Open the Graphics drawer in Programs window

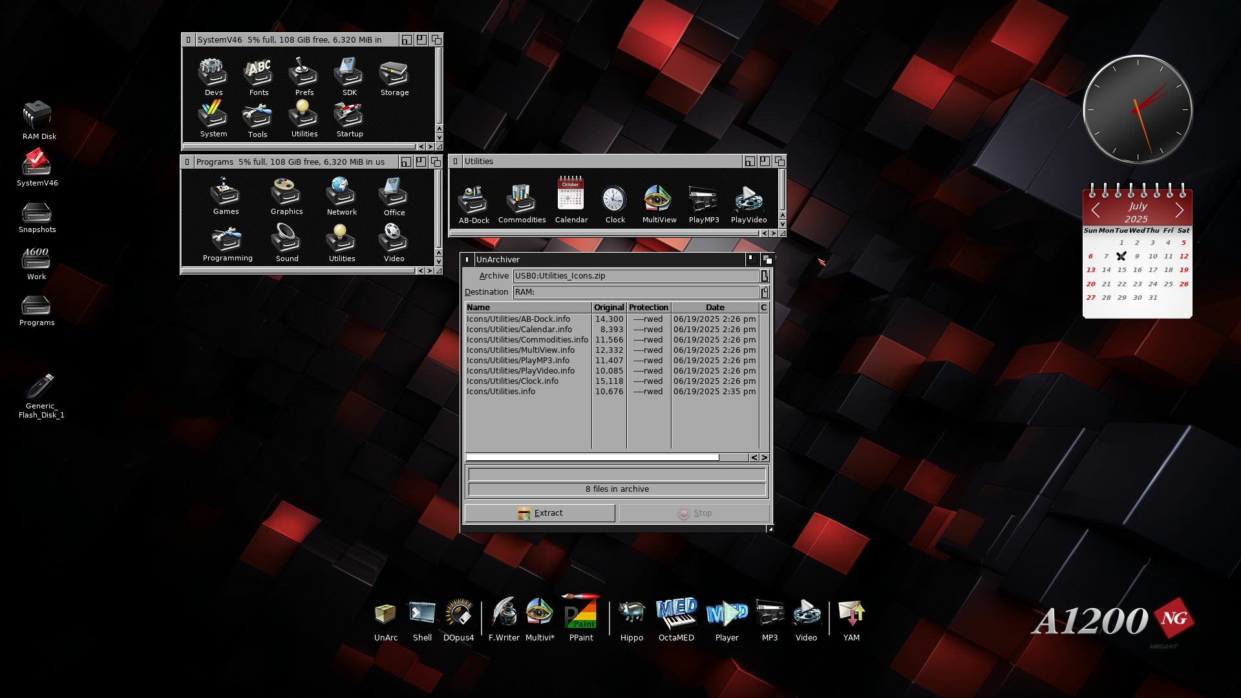(x=286, y=192)
